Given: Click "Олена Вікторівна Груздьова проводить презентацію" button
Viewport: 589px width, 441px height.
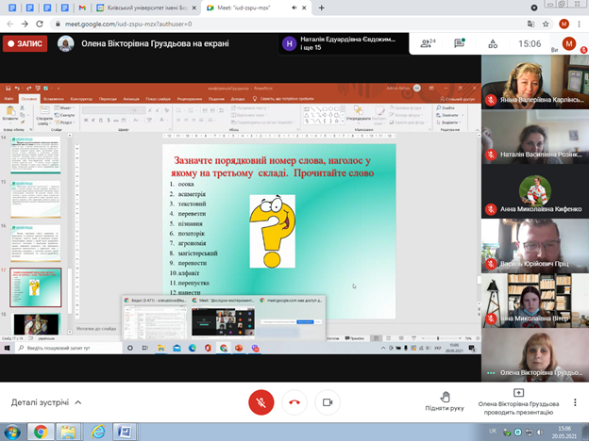Looking at the screenshot, I should [x=518, y=401].
